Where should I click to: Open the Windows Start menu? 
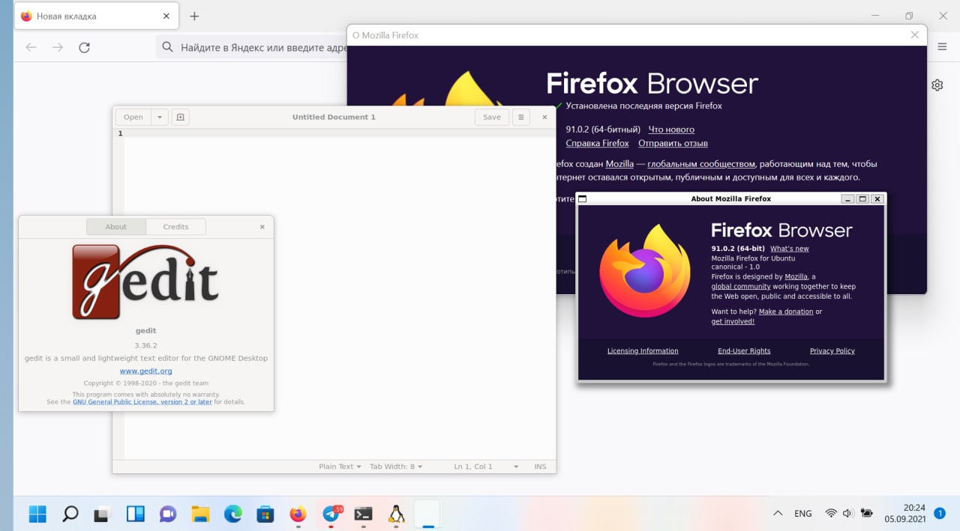(37, 514)
